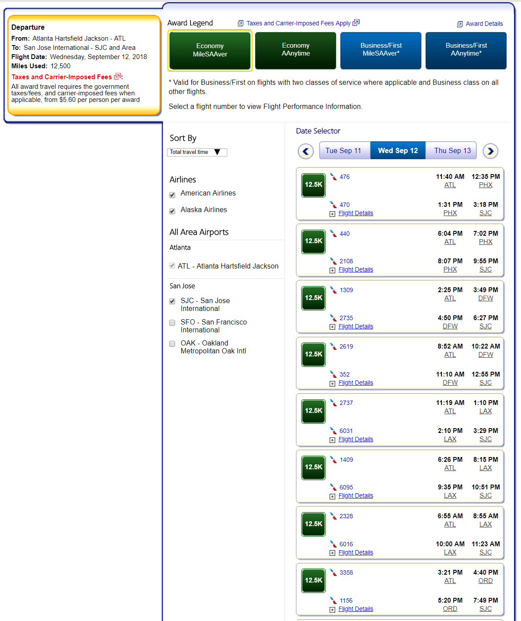This screenshot has height=621, width=521.
Task: Check SFO - San Francisco International airport
Action: click(172, 323)
